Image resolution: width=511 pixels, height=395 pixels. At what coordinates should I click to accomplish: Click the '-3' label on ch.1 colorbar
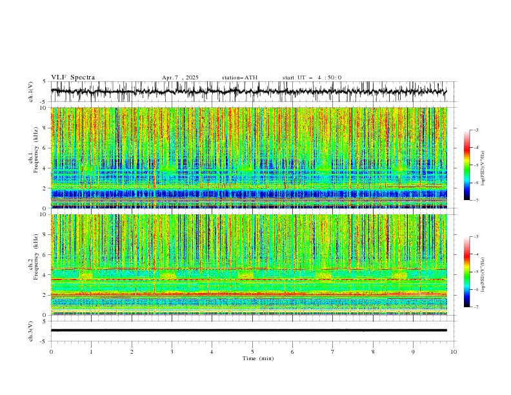point(476,130)
